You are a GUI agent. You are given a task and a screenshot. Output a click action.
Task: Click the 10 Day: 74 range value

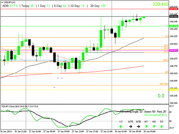pyautogui.click(x=77, y=6)
